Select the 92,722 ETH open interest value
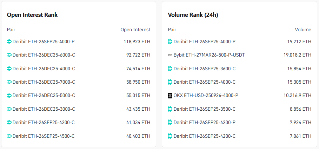 (138, 55)
